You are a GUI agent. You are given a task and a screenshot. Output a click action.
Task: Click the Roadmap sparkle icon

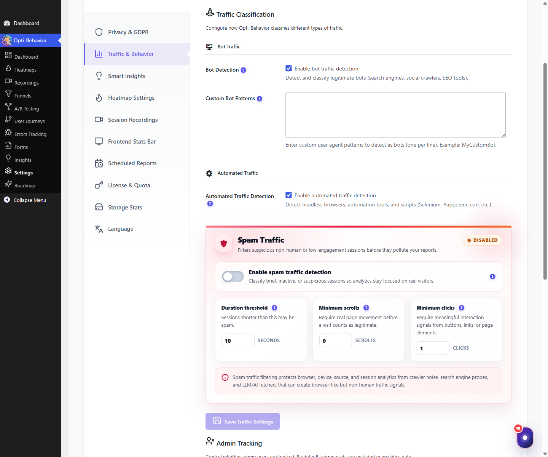(x=8, y=184)
